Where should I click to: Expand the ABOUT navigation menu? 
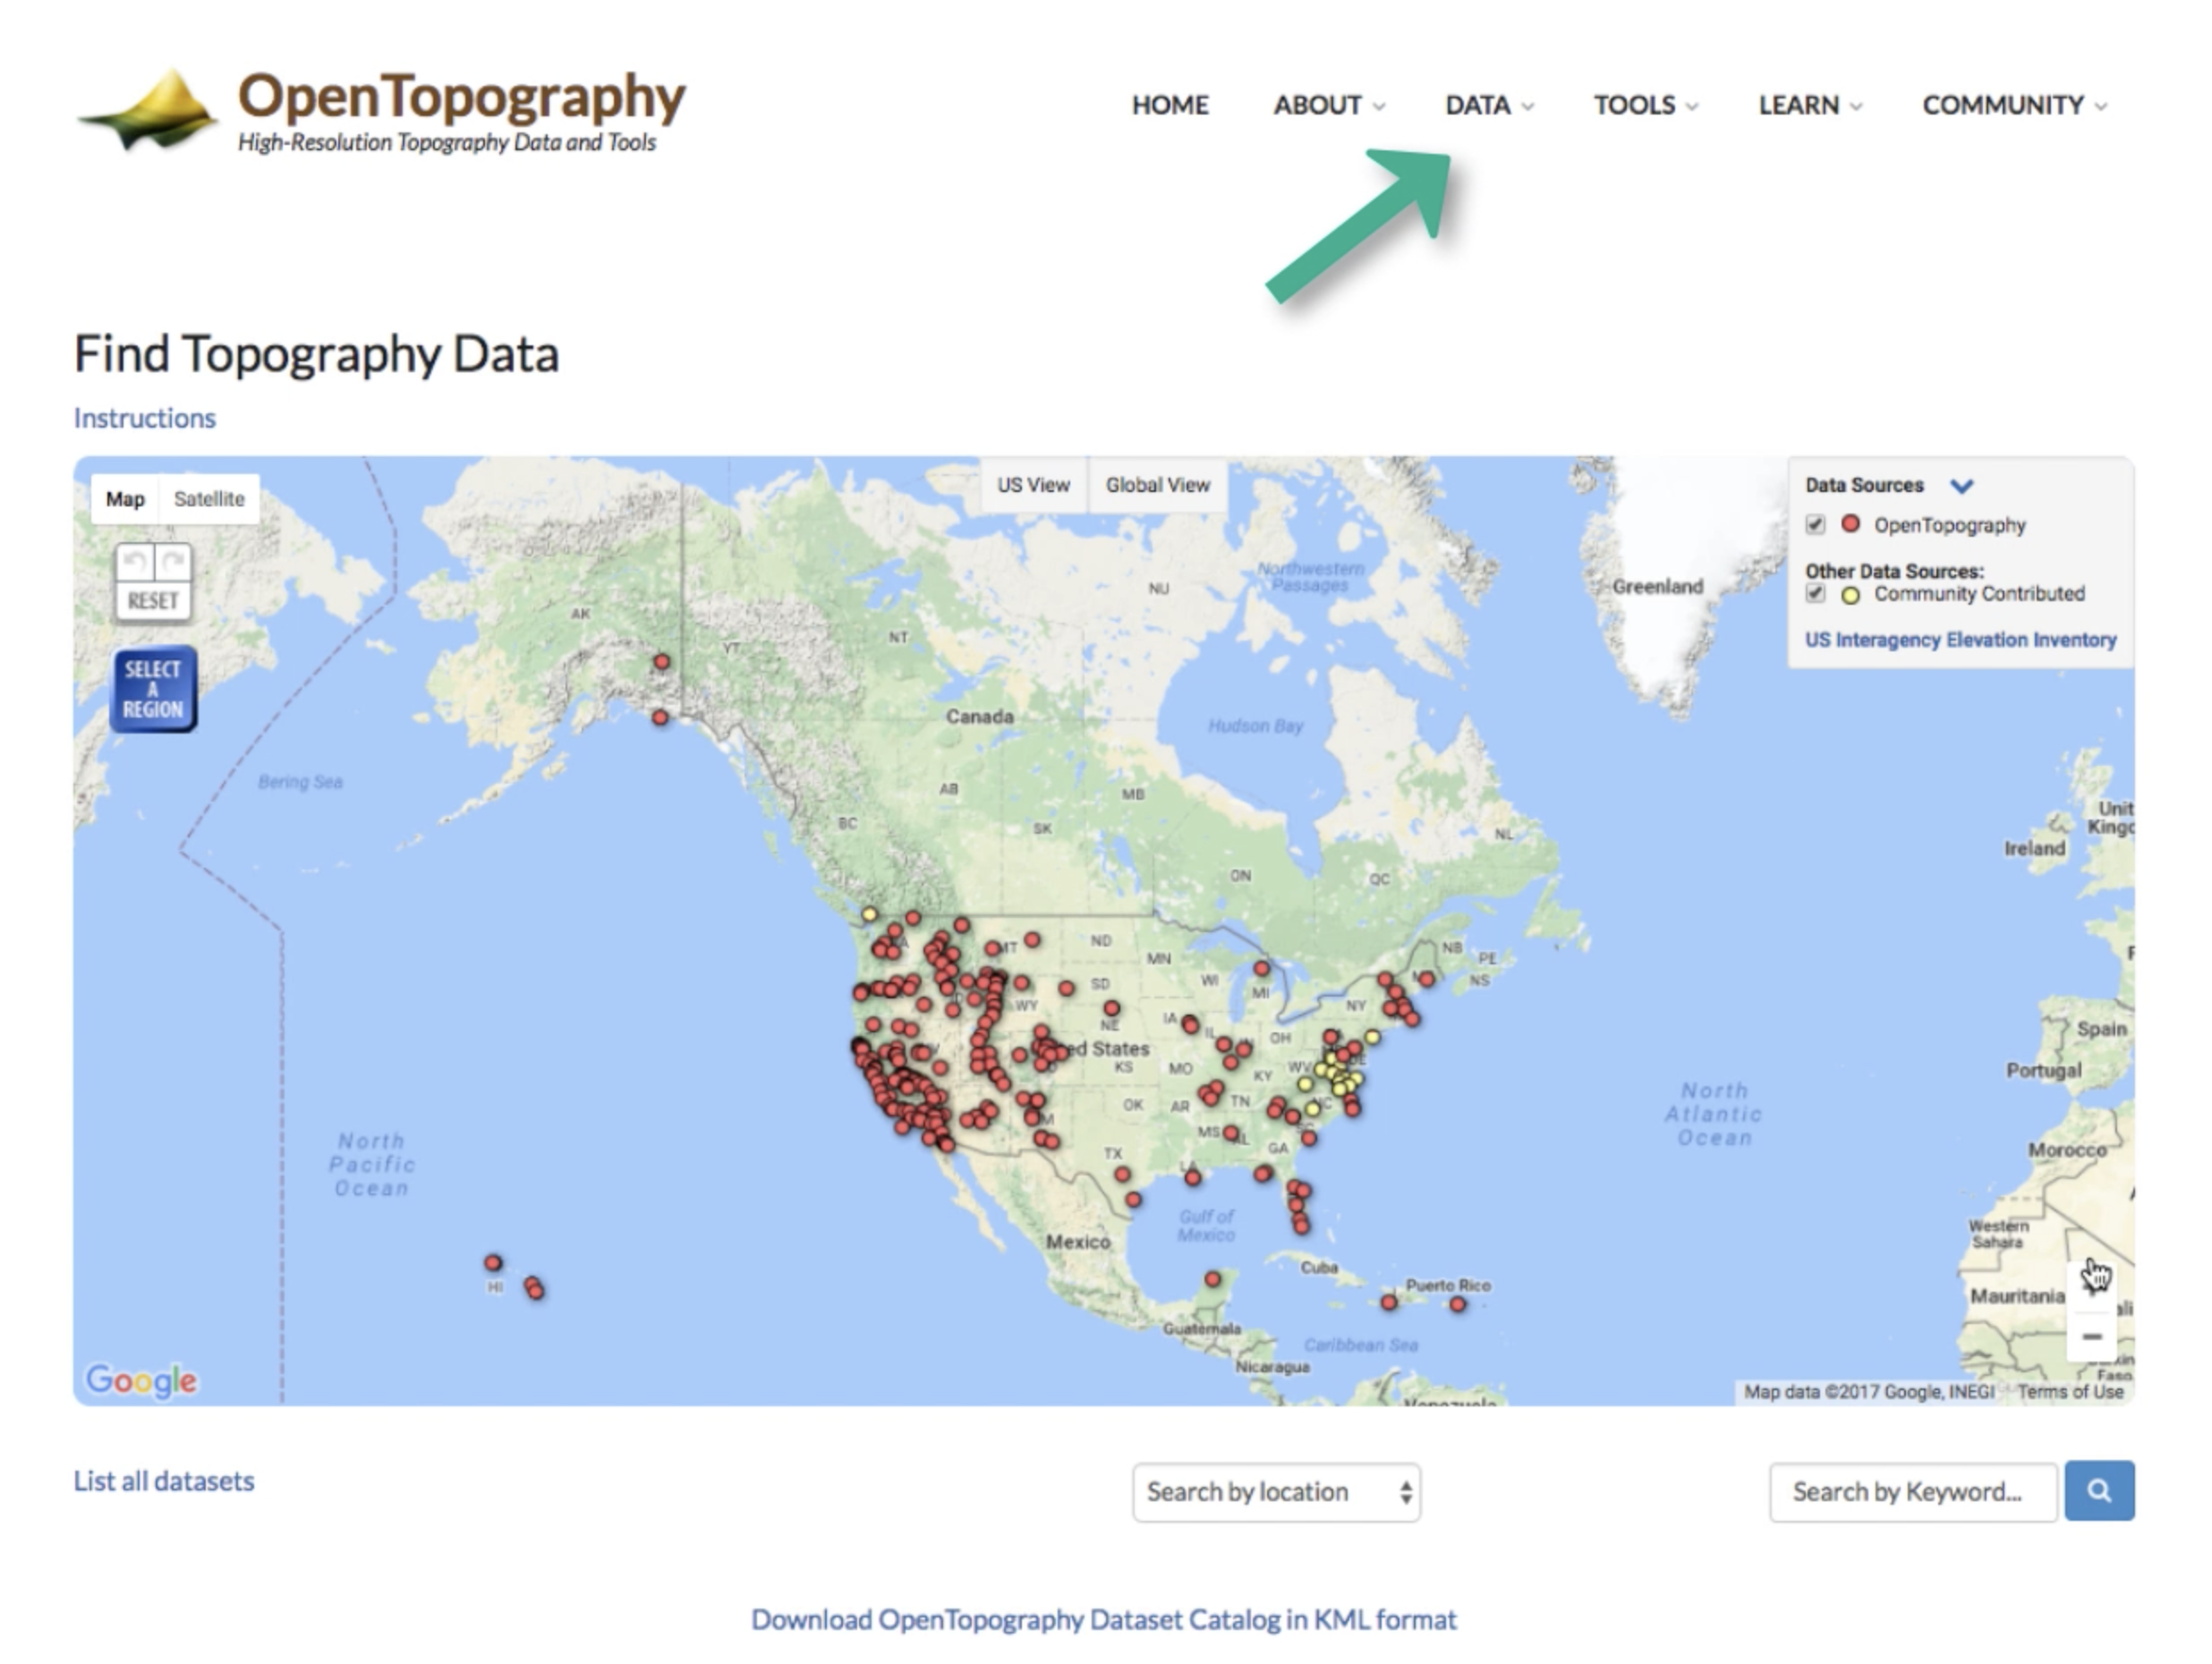[x=1329, y=105]
